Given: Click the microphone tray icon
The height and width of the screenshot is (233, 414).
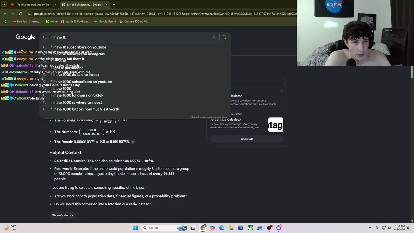Looking at the screenshot, I should pos(377,228).
